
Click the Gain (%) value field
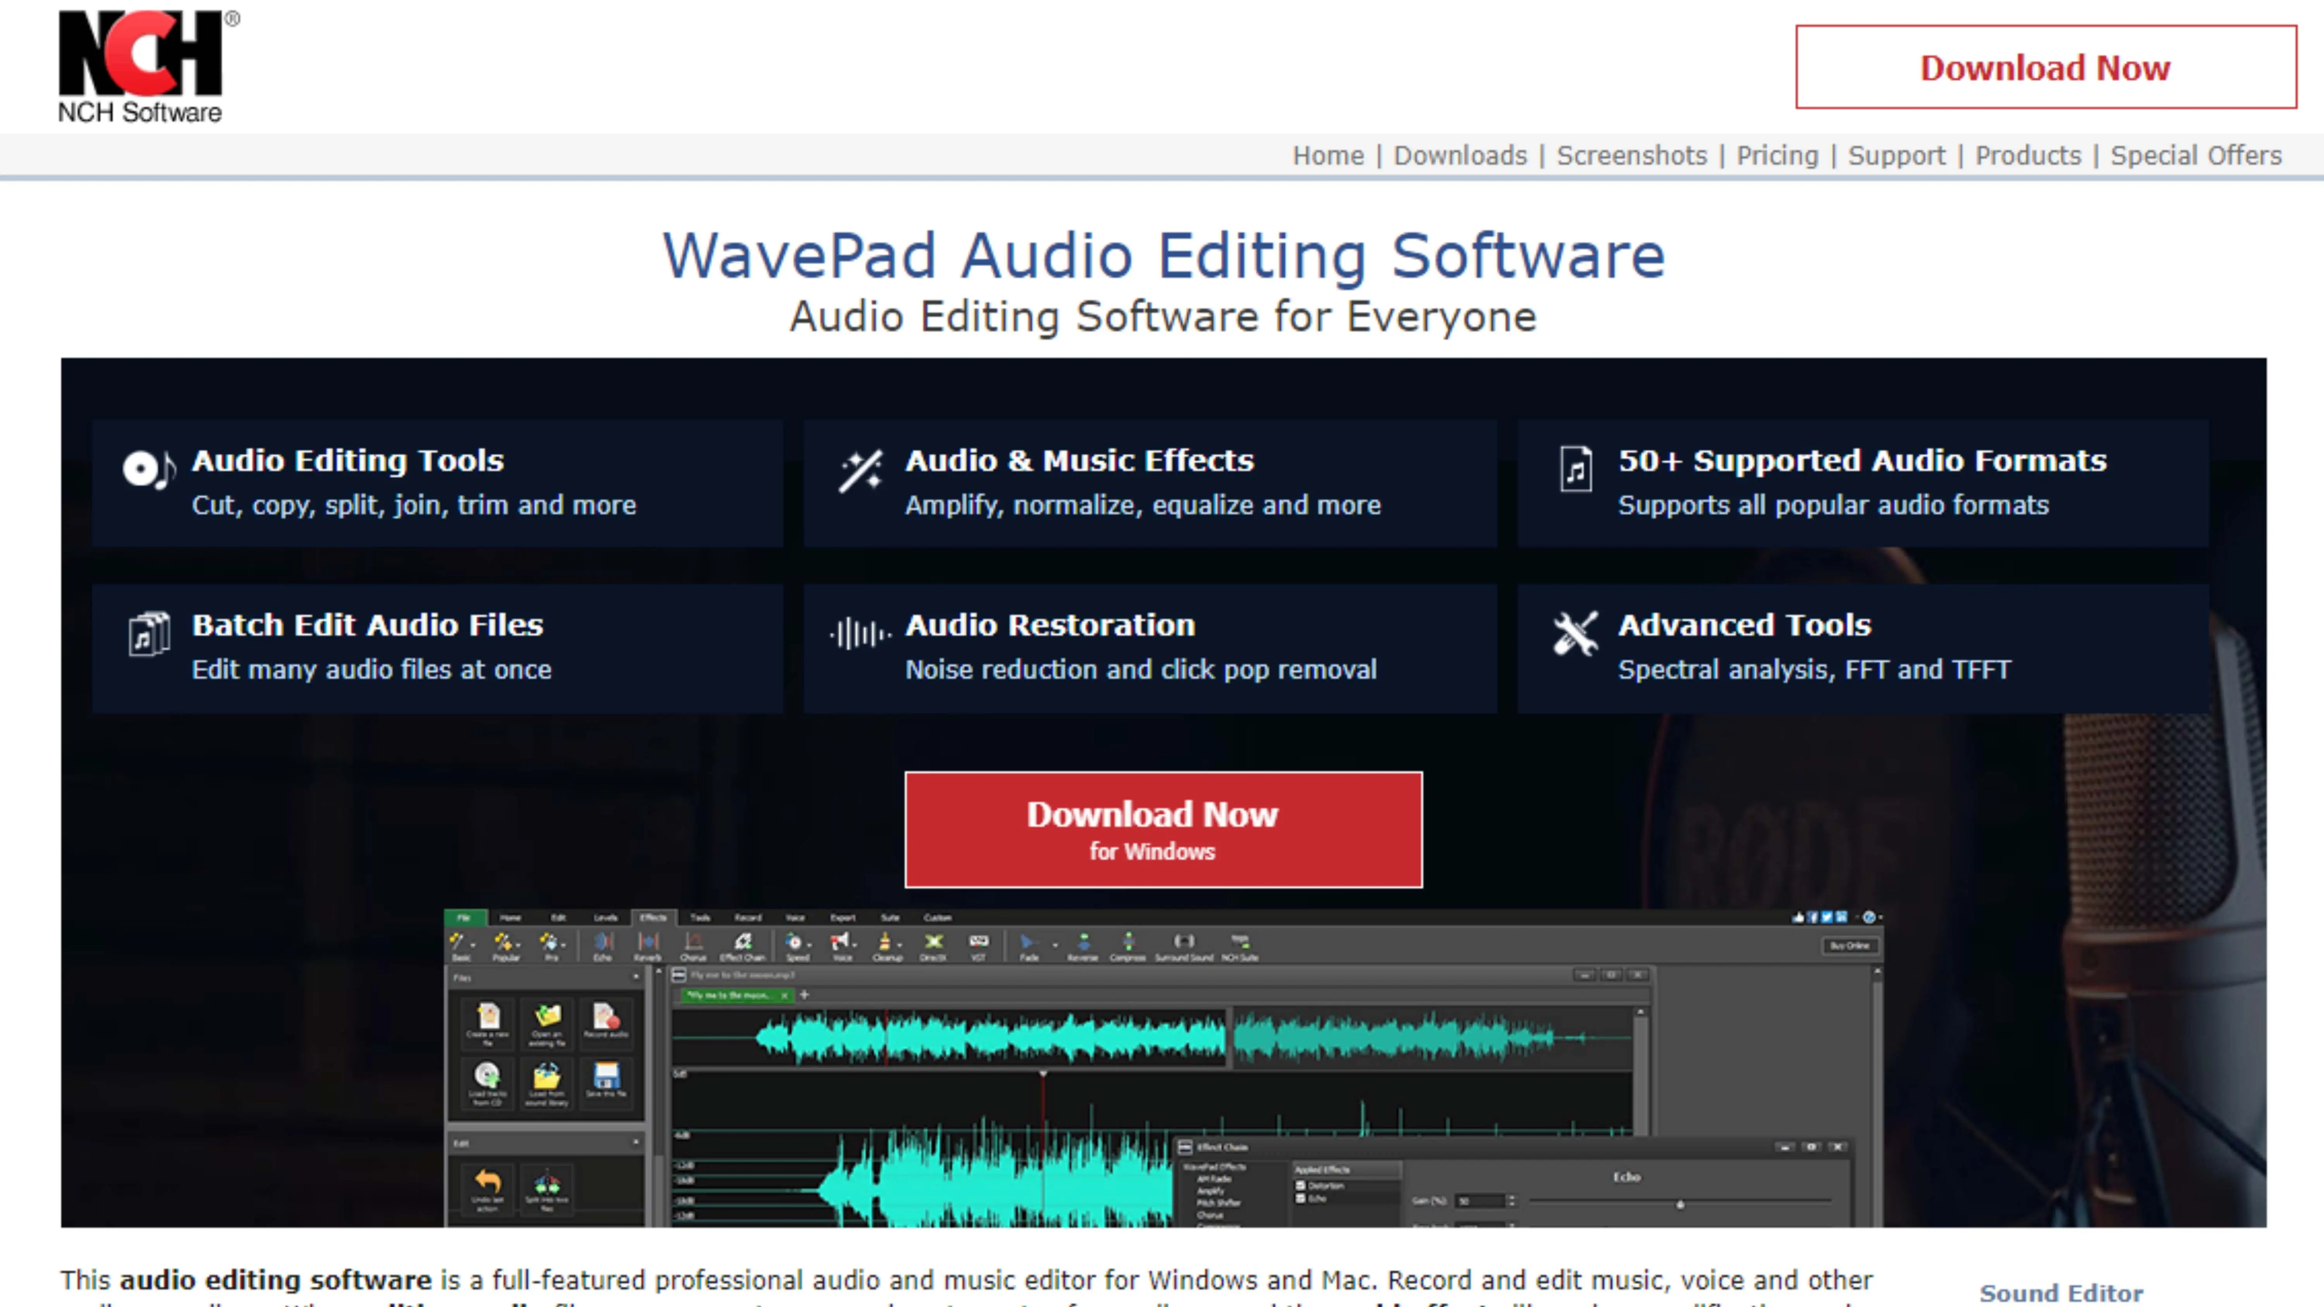click(x=1480, y=1201)
